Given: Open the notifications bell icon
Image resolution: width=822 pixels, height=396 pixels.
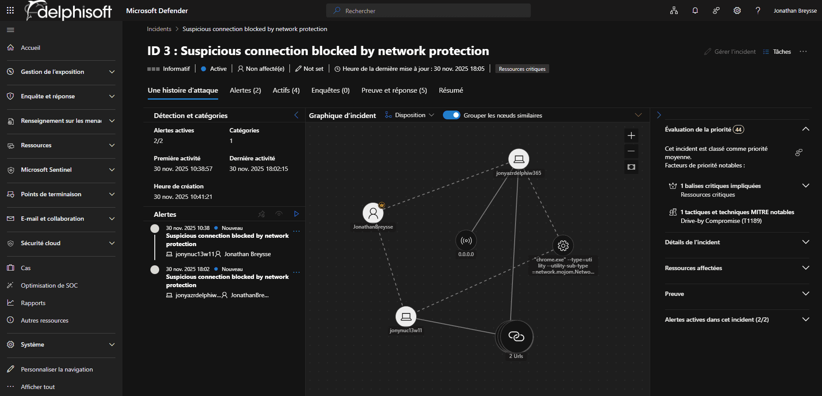Looking at the screenshot, I should tap(695, 10).
